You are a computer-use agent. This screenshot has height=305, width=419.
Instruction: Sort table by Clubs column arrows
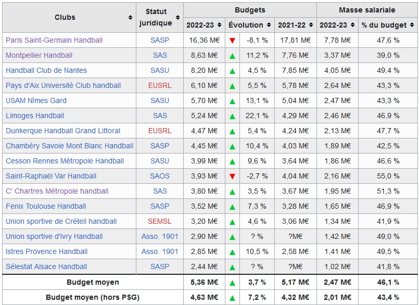[130, 18]
